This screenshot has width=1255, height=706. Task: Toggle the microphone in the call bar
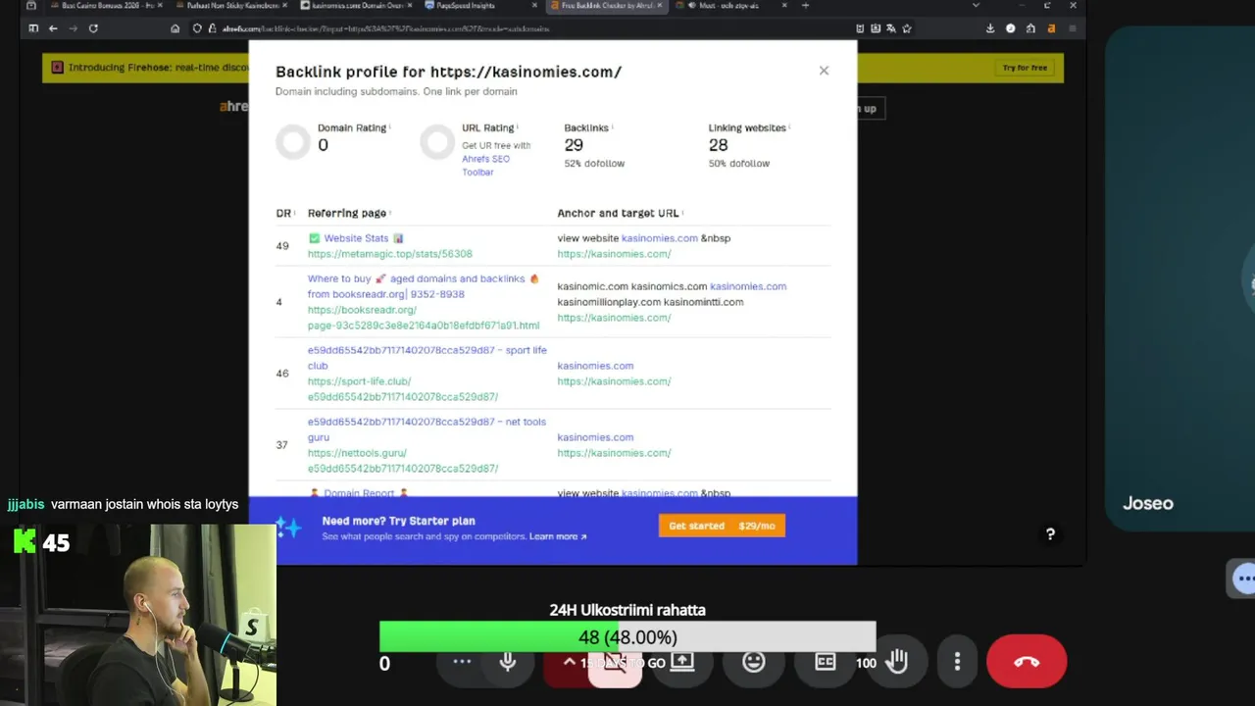click(x=508, y=662)
